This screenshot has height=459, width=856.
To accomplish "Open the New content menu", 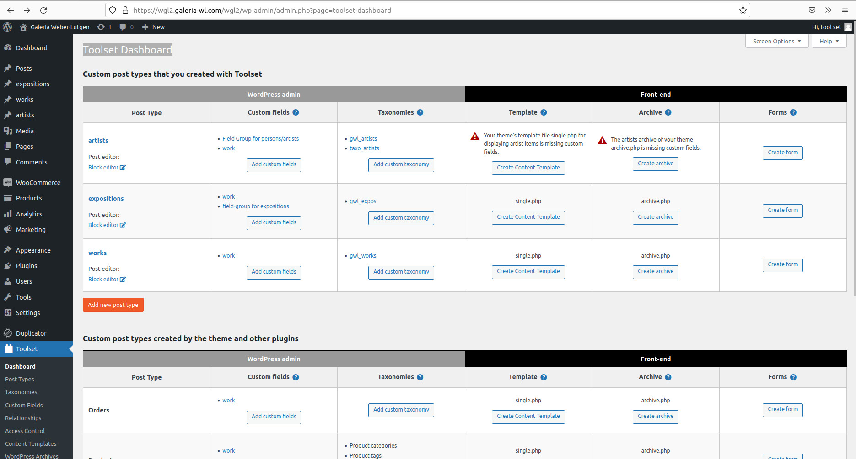I will pos(153,27).
